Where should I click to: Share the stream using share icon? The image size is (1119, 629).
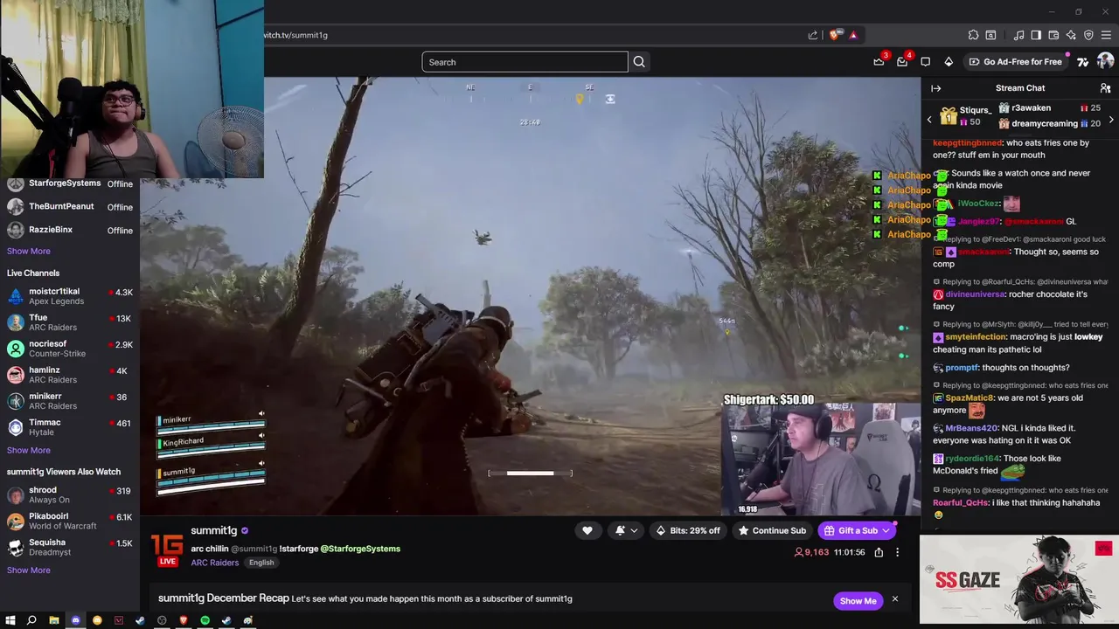point(879,552)
